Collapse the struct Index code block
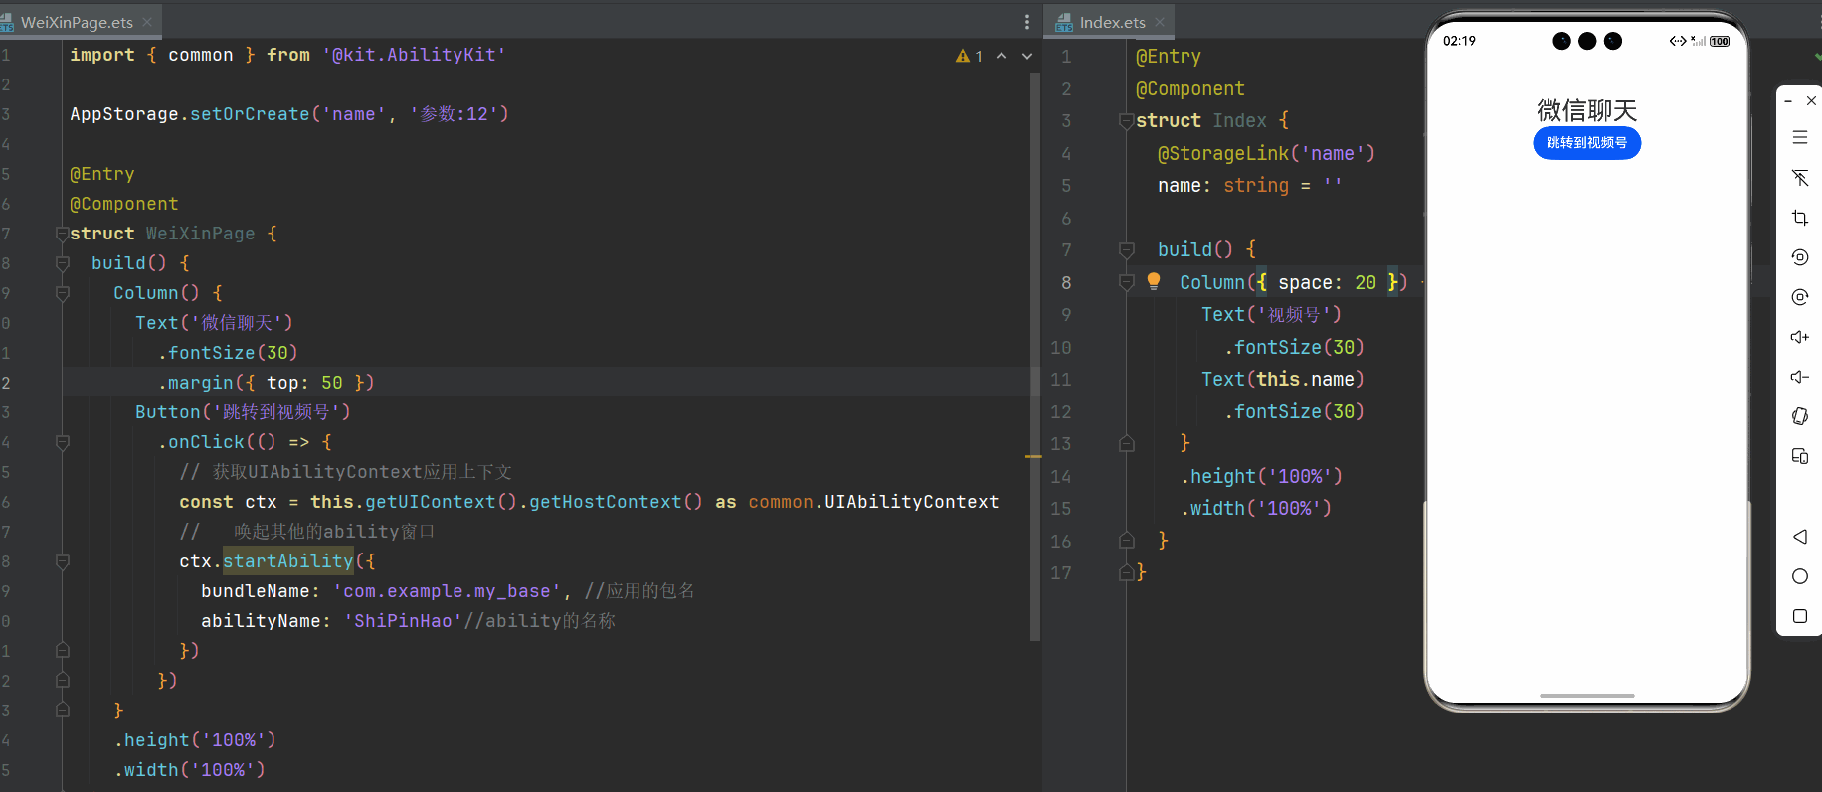This screenshot has width=1822, height=792. [x=1126, y=121]
